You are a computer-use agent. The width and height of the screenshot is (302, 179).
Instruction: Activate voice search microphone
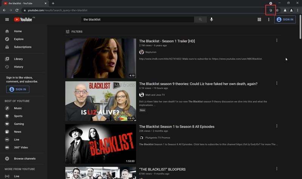coord(211,20)
